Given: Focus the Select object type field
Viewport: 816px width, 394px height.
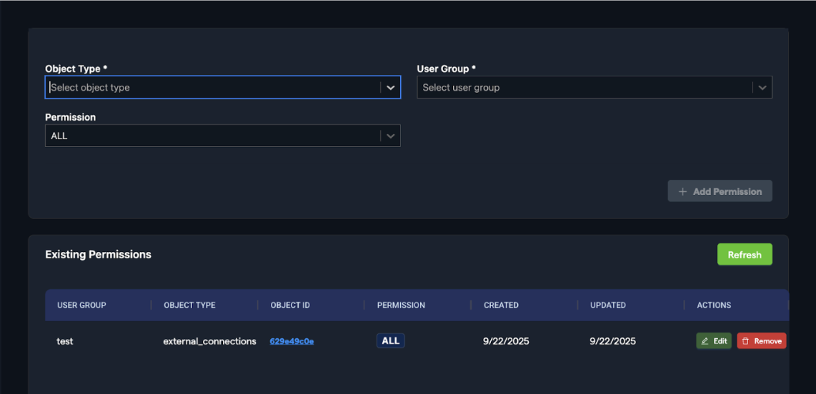Looking at the screenshot, I should click(213, 87).
